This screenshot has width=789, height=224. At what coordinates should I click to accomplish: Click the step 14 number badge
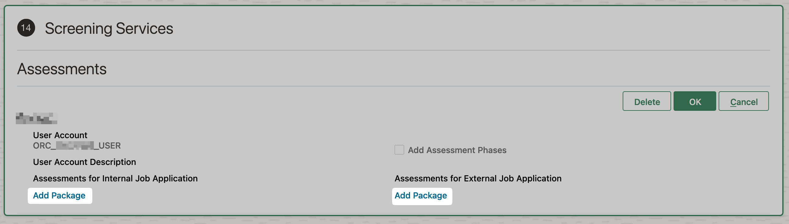click(26, 28)
